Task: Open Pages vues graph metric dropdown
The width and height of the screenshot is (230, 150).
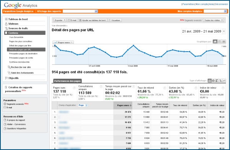Action: (63, 42)
